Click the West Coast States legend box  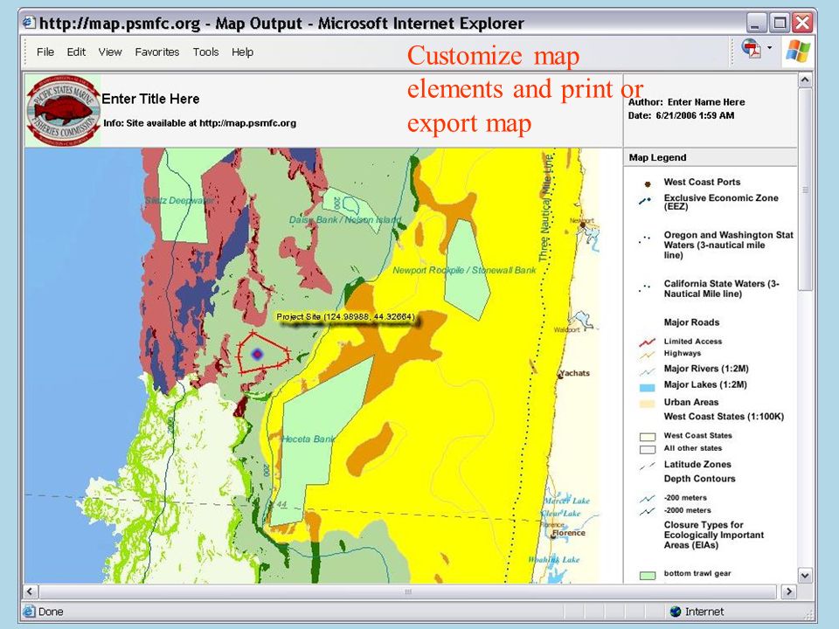(x=648, y=437)
